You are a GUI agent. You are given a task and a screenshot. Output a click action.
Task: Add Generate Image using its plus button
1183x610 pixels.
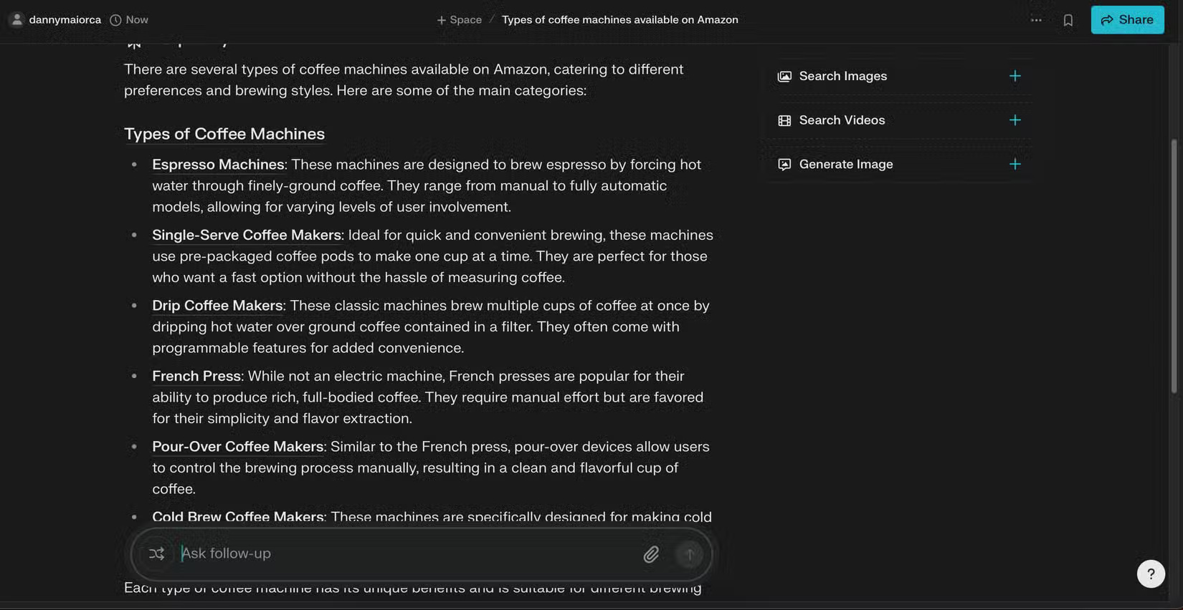tap(1015, 163)
